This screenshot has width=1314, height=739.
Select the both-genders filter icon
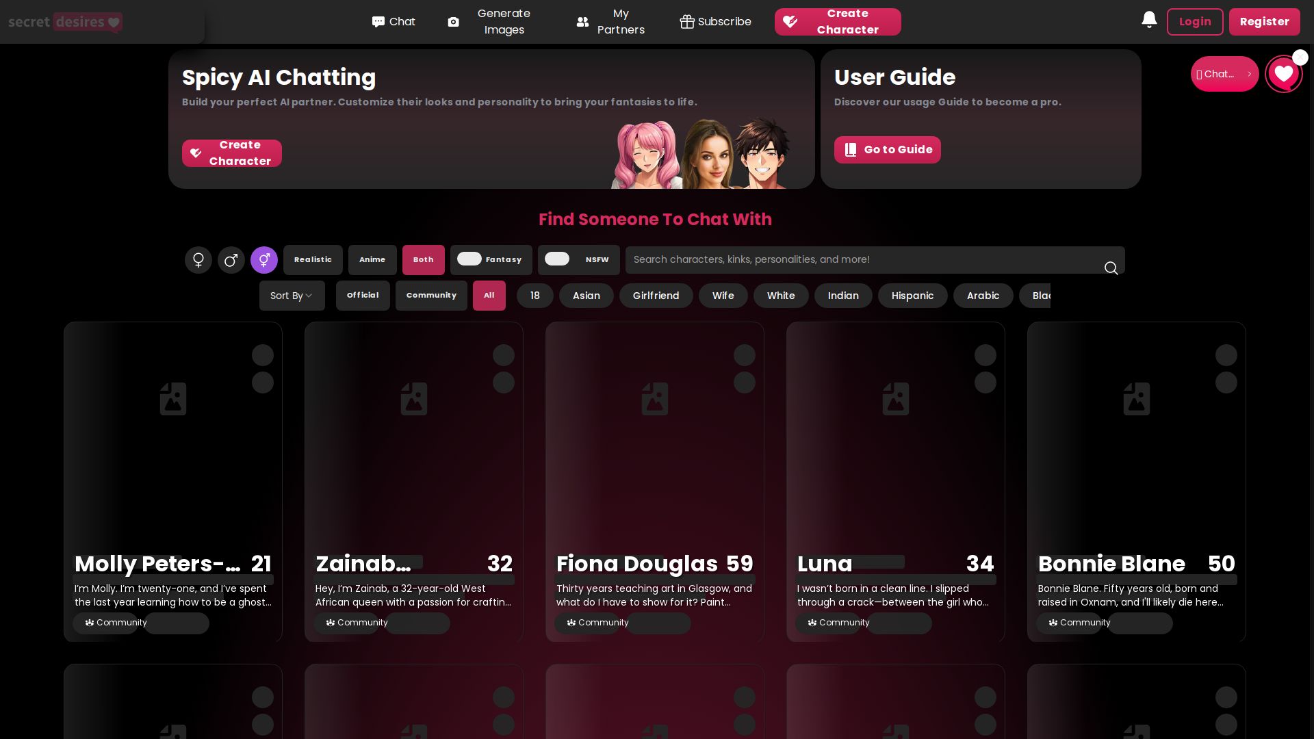(264, 260)
